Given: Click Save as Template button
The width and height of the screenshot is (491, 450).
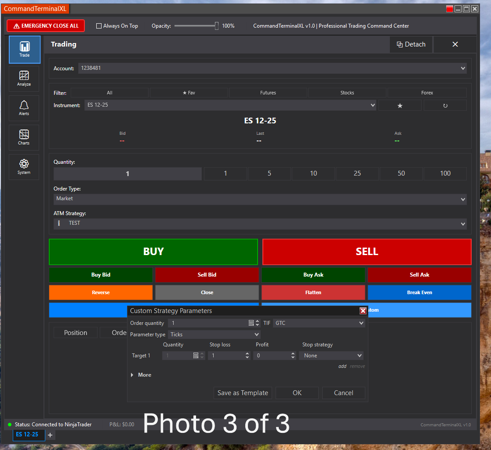Looking at the screenshot, I should (243, 393).
